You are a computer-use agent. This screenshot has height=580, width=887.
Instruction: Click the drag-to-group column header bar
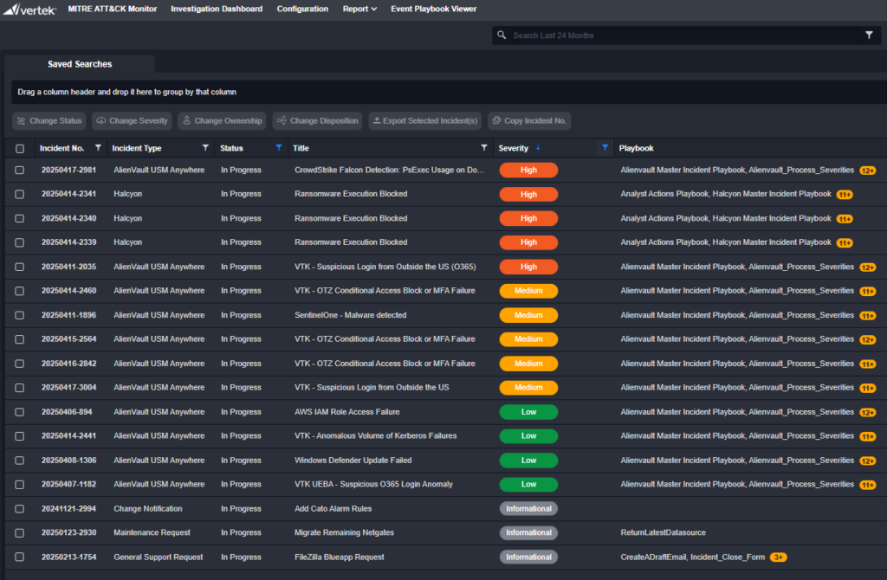(x=450, y=92)
